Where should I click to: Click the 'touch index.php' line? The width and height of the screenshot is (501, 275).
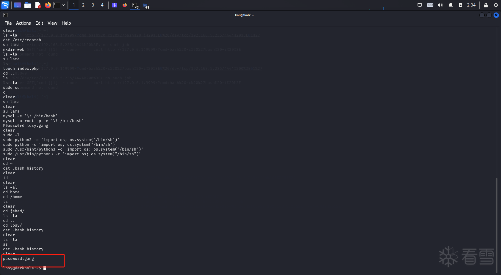[x=21, y=69]
